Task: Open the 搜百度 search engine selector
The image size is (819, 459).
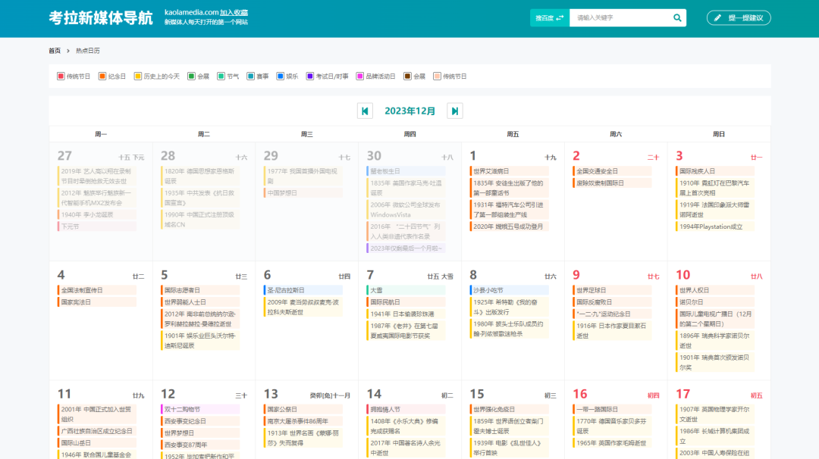Action: tap(549, 17)
